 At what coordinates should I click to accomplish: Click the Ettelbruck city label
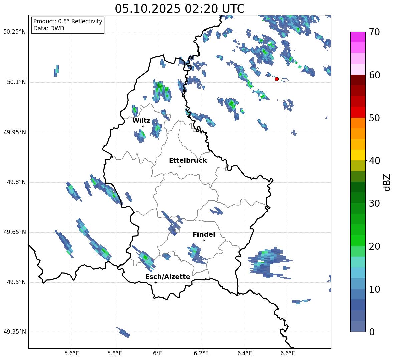tap(188, 161)
